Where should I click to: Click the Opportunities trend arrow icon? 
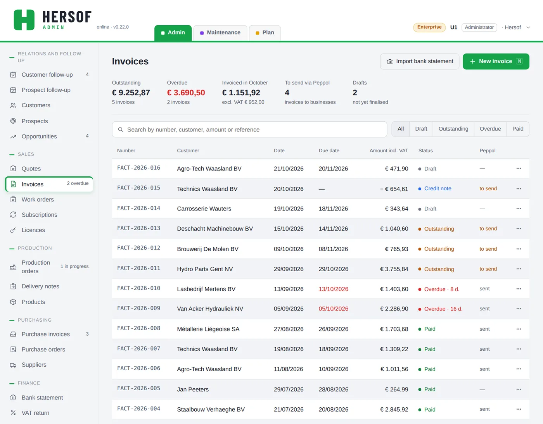[x=13, y=136]
